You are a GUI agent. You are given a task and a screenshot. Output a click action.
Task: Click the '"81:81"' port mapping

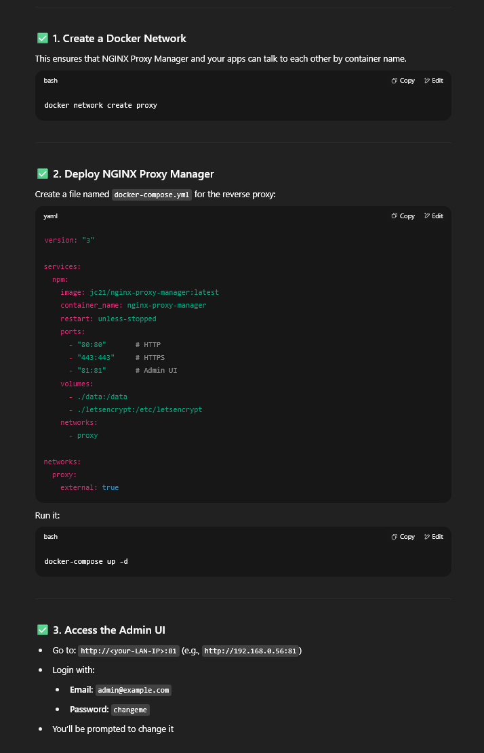point(92,370)
